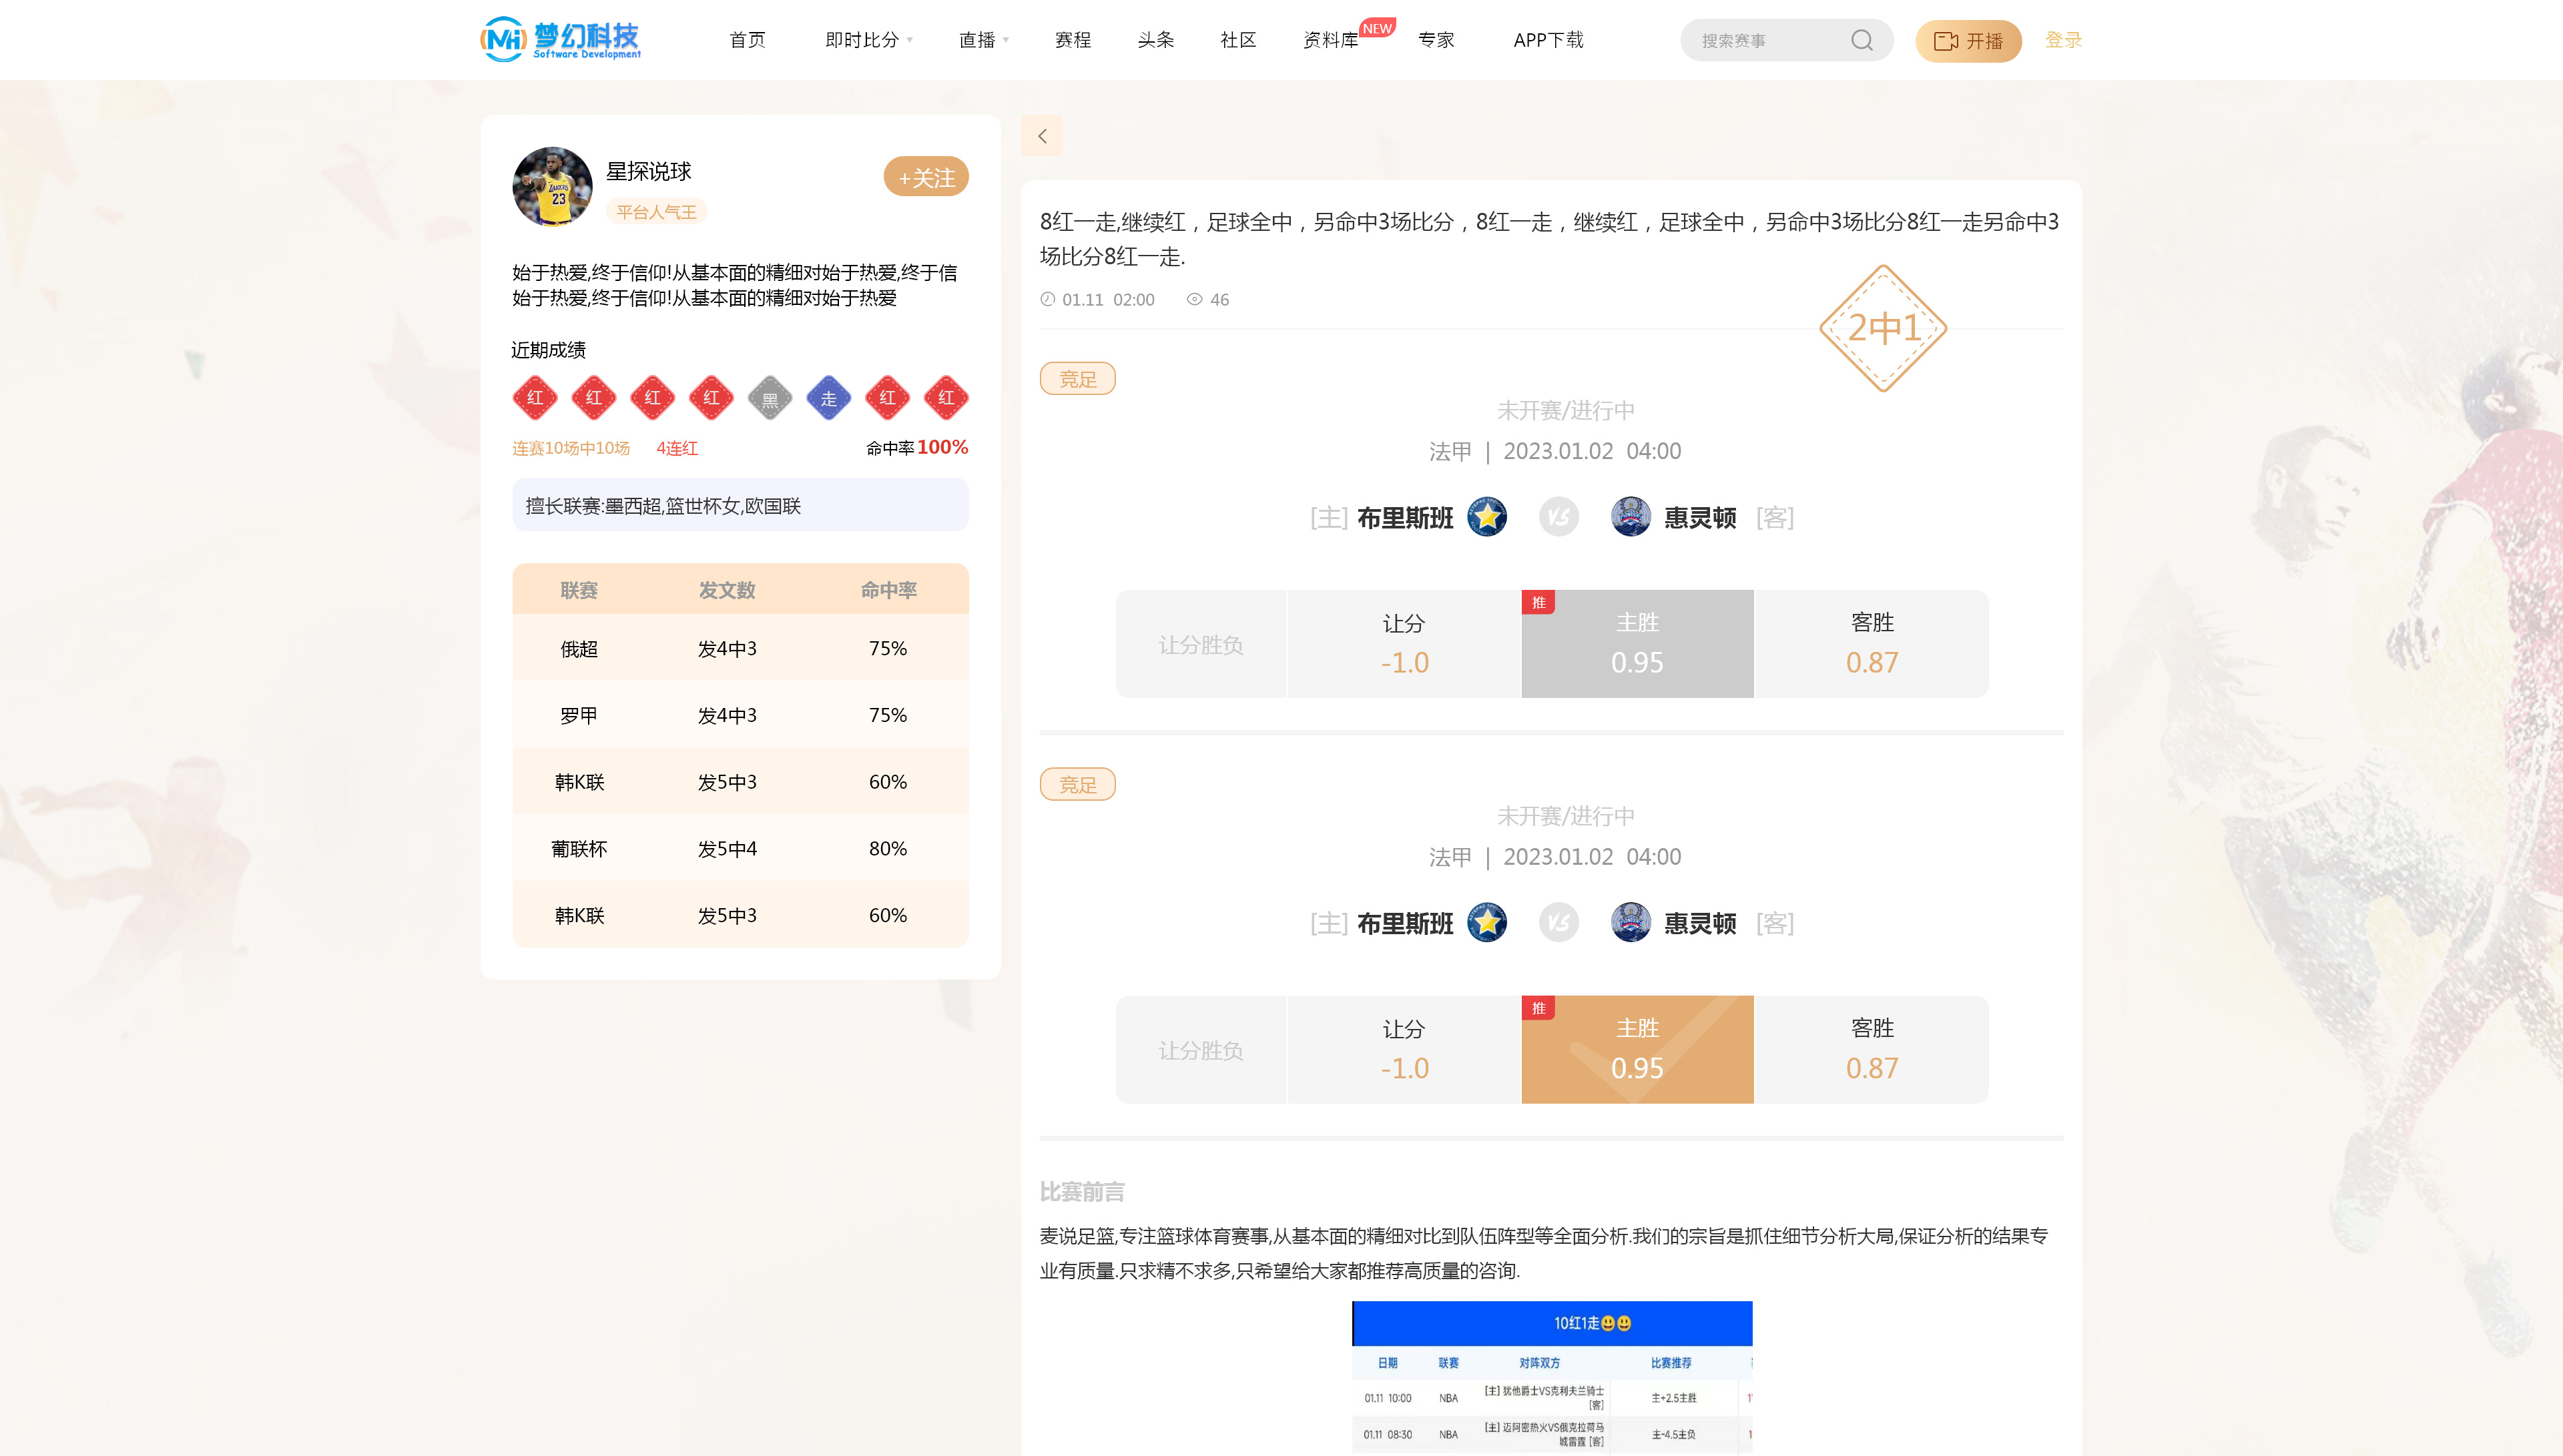Screen dimensions: 2563x1456
Task: Select 让分 -1.0 cell in first match
Action: pyautogui.click(x=1404, y=644)
